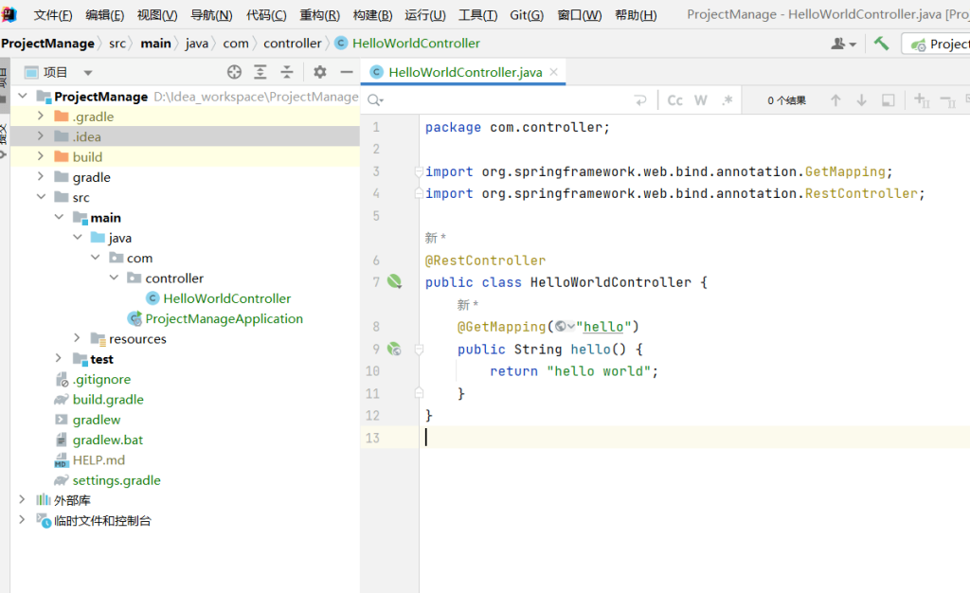
Task: Open the Git(G) menu
Action: coord(527,15)
